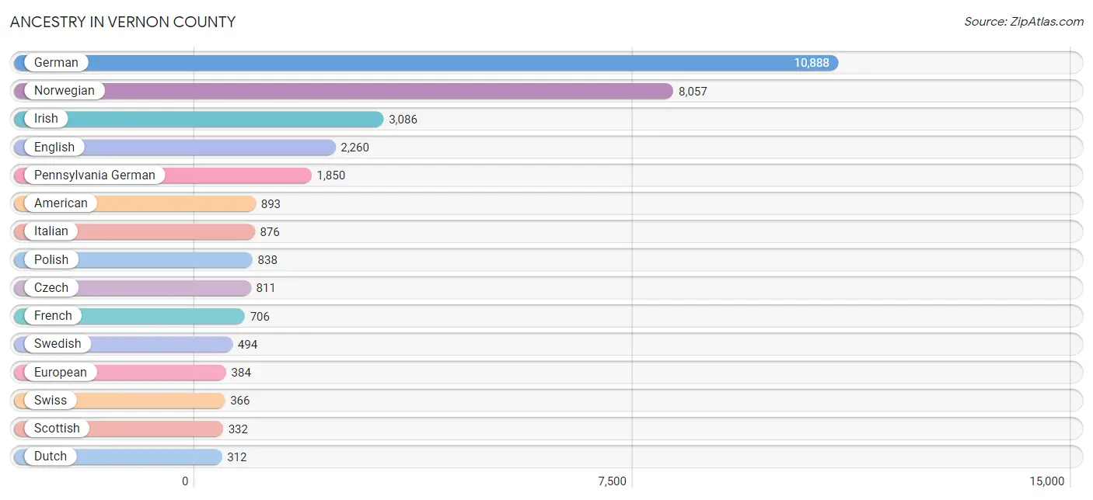Click the European bar label
1093x500 pixels.
pyautogui.click(x=61, y=372)
